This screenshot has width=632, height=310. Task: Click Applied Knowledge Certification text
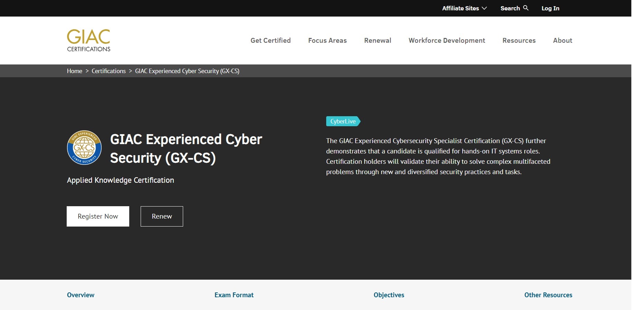[x=121, y=180]
